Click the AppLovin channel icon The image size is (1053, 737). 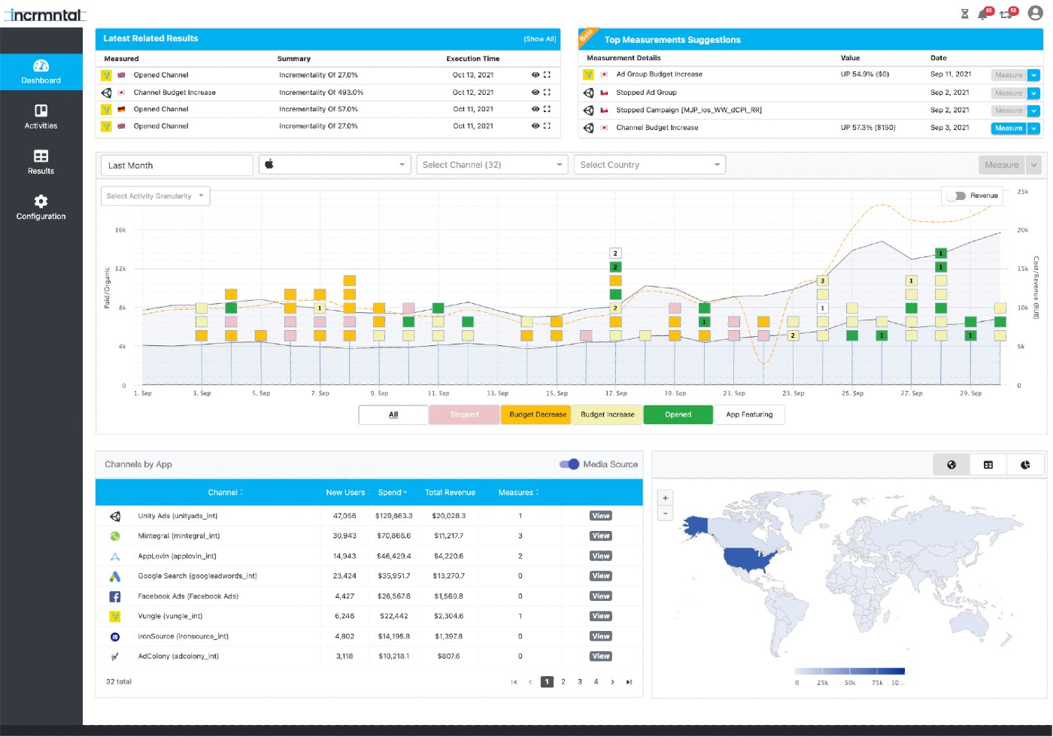click(x=115, y=557)
